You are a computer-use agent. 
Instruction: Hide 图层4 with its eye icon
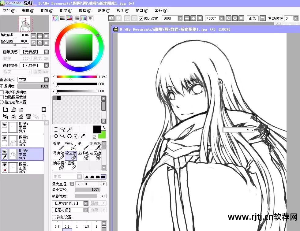click(4, 125)
